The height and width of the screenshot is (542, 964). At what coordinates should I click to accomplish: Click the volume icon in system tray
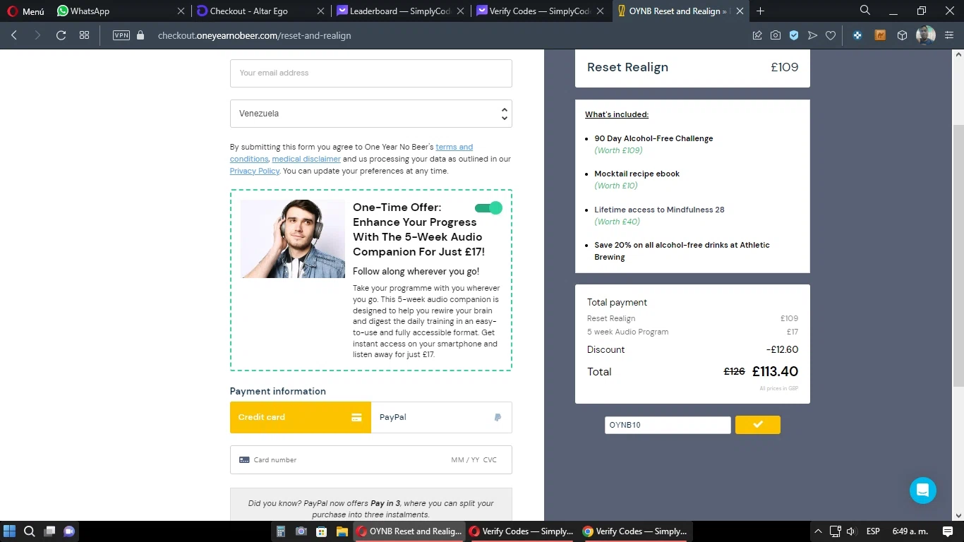(x=851, y=531)
